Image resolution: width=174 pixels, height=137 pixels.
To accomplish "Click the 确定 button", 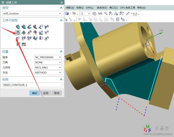I will (x=35, y=93).
